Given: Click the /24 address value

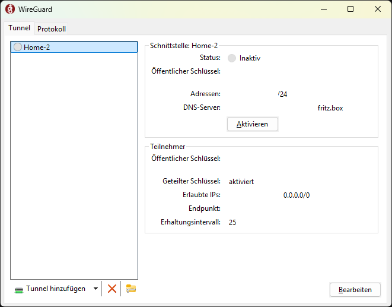Looking at the screenshot, I should 282,94.
